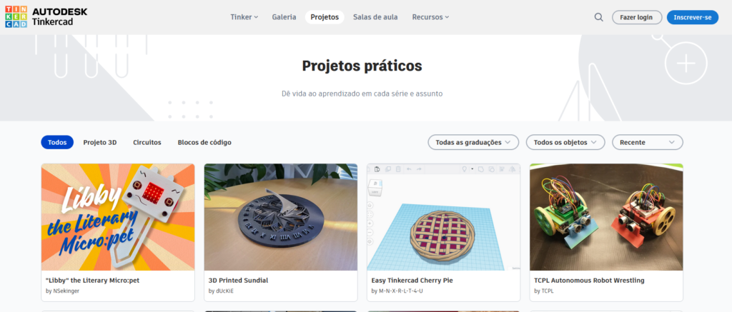Go to Salas de aula
The height and width of the screenshot is (312, 732).
click(x=375, y=17)
